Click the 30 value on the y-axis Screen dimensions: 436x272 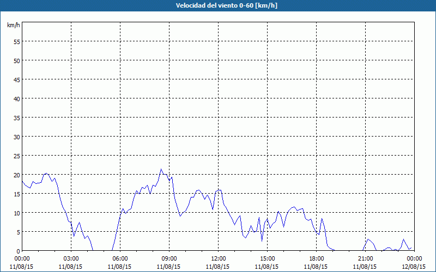tap(17, 137)
